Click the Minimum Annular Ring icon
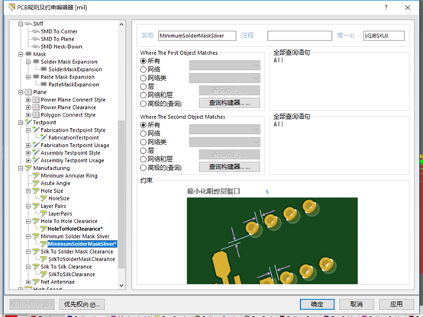This screenshot has height=317, width=423. pos(36,175)
